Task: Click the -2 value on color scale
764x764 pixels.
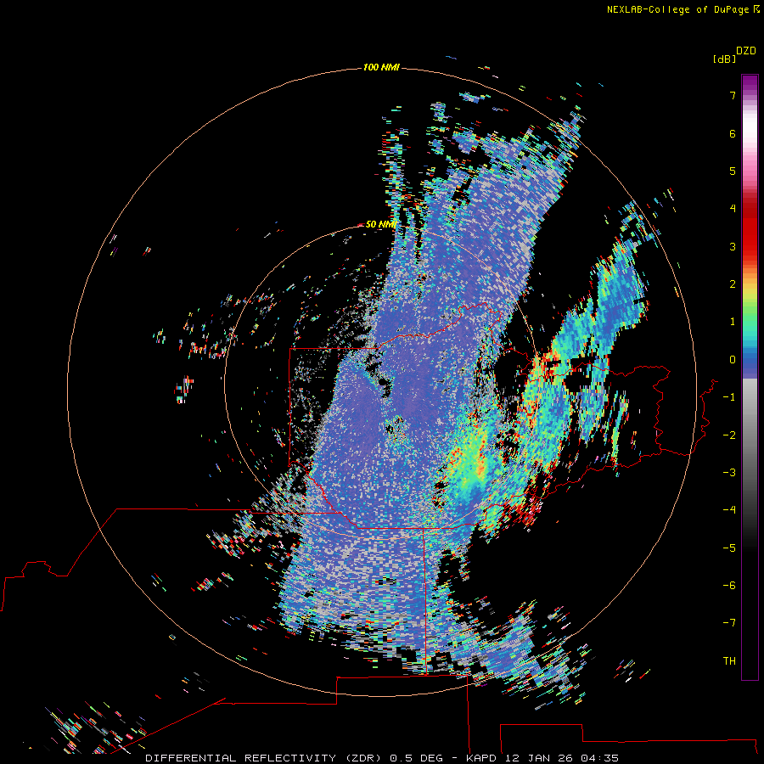Action: coord(729,435)
